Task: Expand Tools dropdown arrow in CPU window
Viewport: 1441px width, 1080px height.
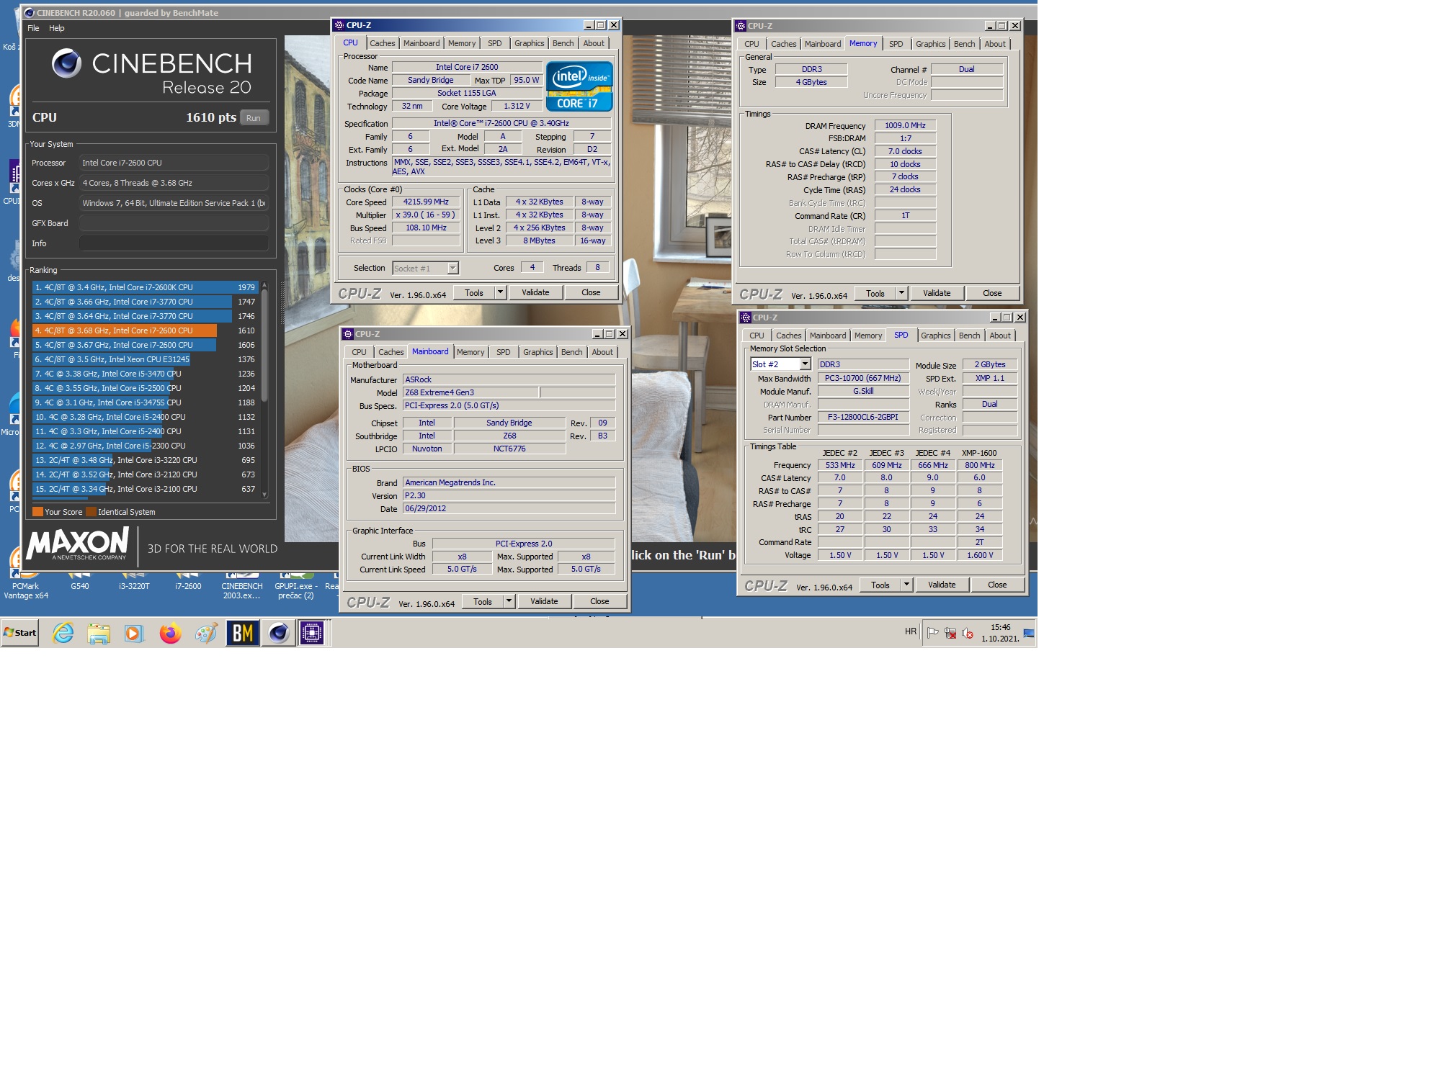Action: [x=501, y=292]
